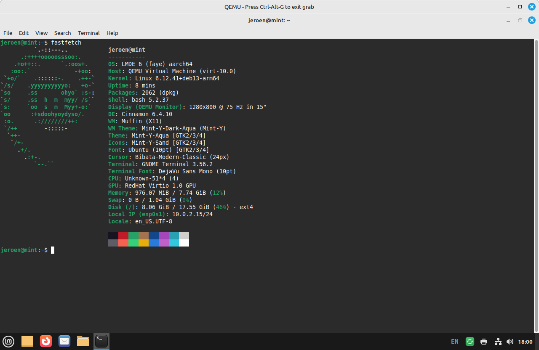Close the jeroen@mint terminal window

click(x=532, y=20)
